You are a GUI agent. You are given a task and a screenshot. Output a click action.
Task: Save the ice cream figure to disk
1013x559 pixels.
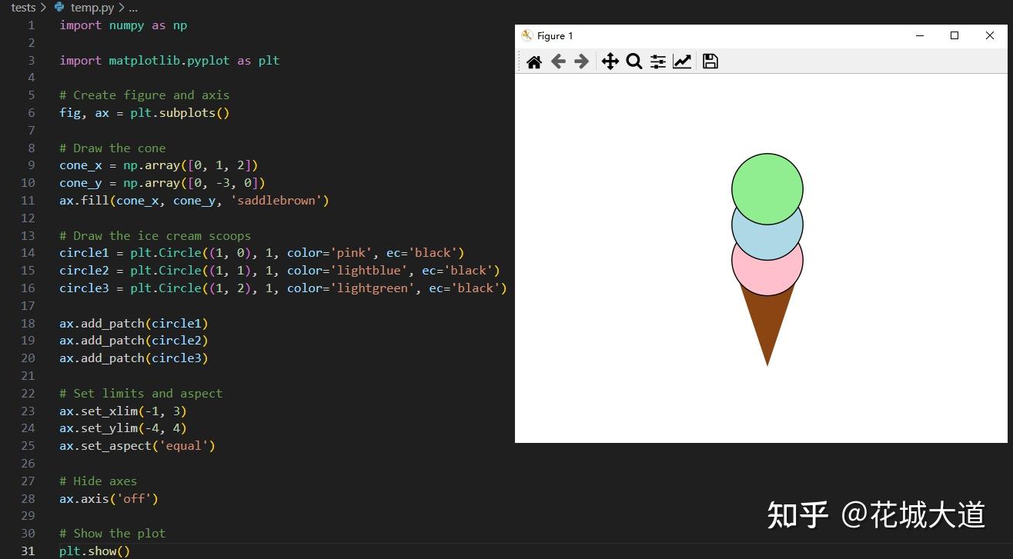(710, 62)
